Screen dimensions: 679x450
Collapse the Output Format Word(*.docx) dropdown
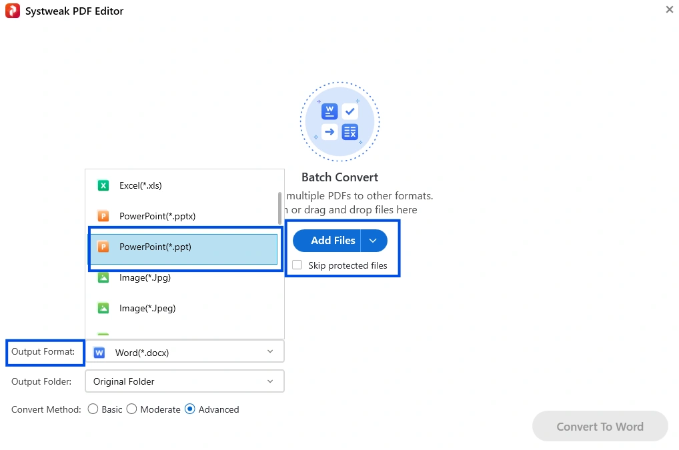coord(185,351)
